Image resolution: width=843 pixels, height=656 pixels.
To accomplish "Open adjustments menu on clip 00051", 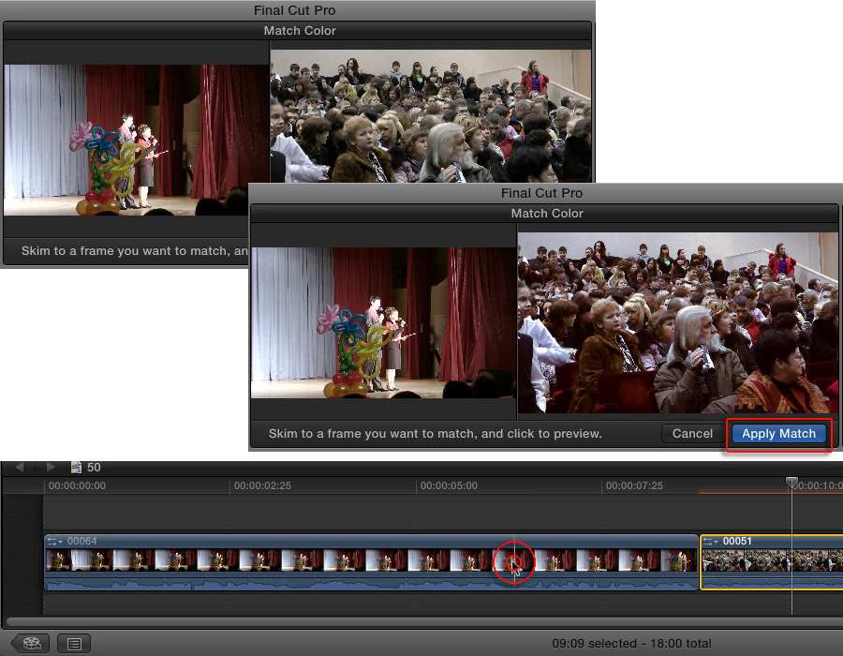I will click(711, 542).
